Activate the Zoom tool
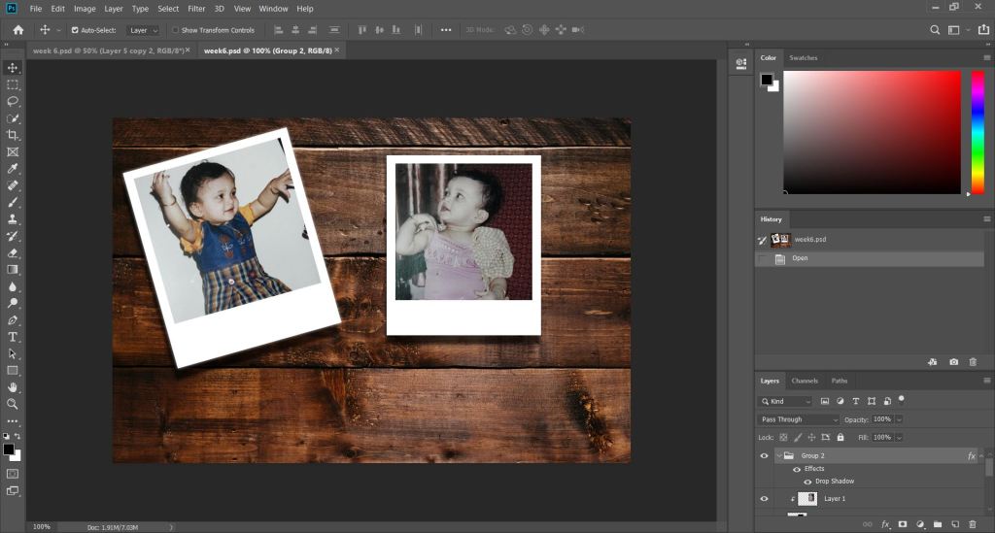 pos(13,404)
